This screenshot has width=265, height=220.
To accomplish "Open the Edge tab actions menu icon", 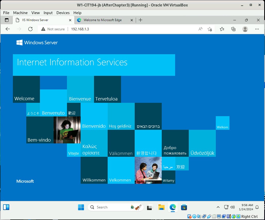I will click(x=7, y=20).
